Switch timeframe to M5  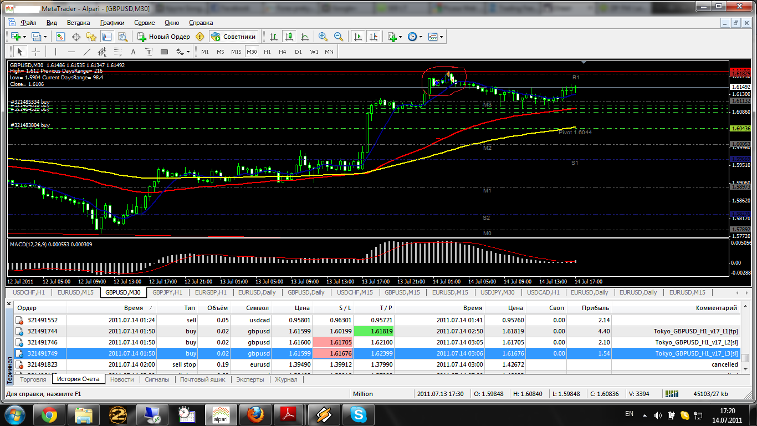221,52
